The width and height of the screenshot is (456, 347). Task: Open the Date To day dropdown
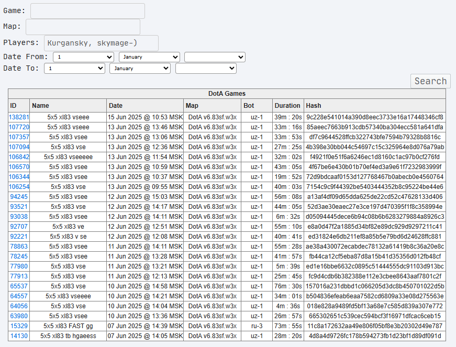pyautogui.click(x=74, y=69)
